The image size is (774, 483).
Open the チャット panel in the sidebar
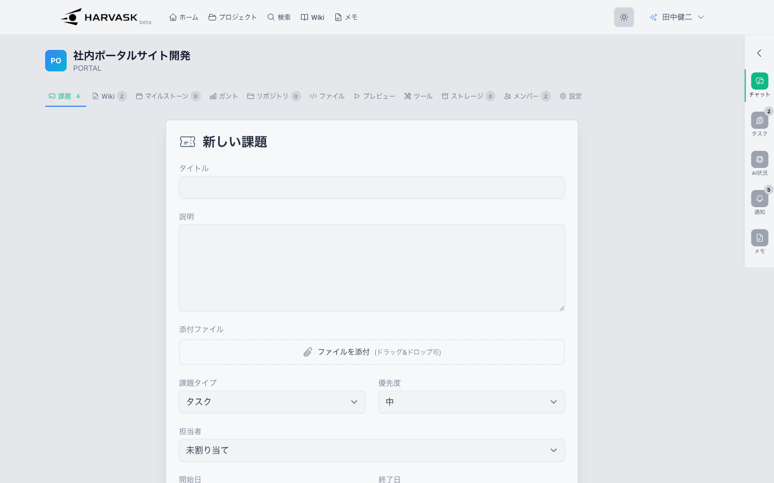click(x=759, y=82)
